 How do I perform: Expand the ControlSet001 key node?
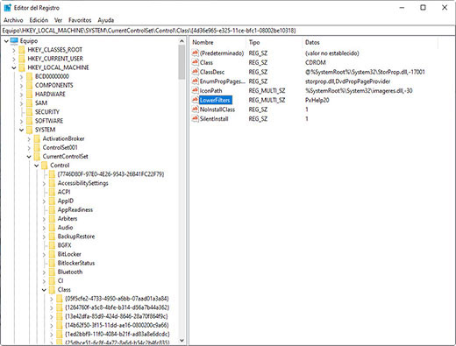[x=29, y=148]
